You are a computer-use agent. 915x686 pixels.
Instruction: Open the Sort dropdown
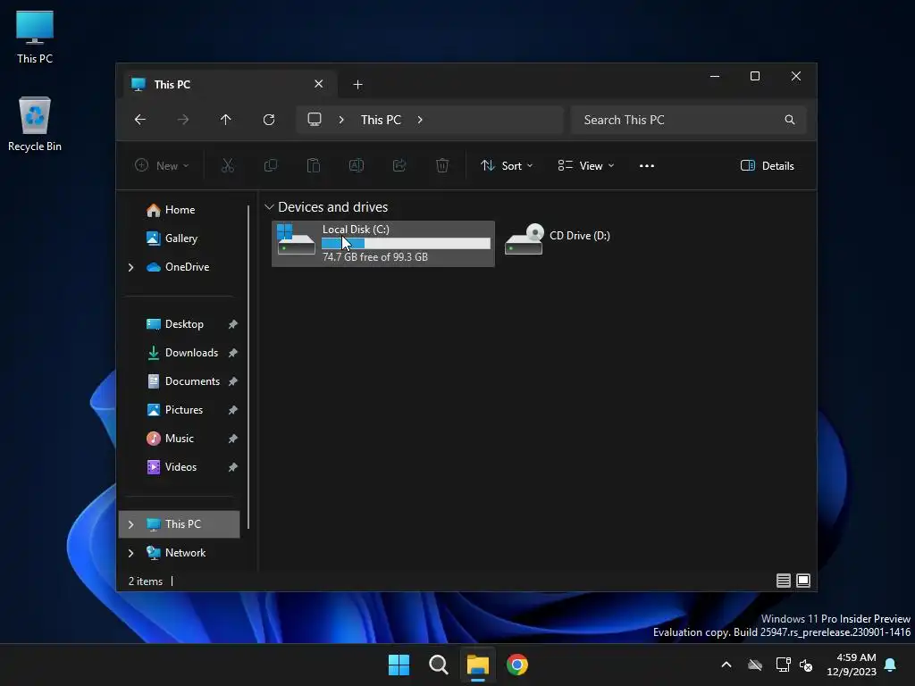point(506,165)
